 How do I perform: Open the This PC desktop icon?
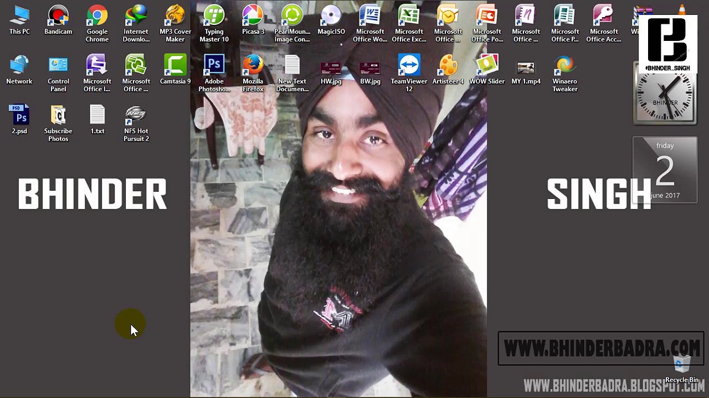point(19,20)
